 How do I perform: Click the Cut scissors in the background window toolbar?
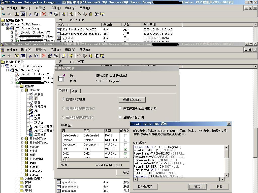click(x=30, y=14)
